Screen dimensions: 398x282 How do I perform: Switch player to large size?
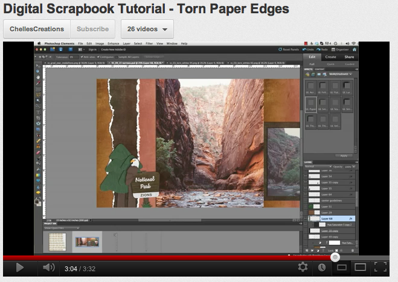pos(360,267)
